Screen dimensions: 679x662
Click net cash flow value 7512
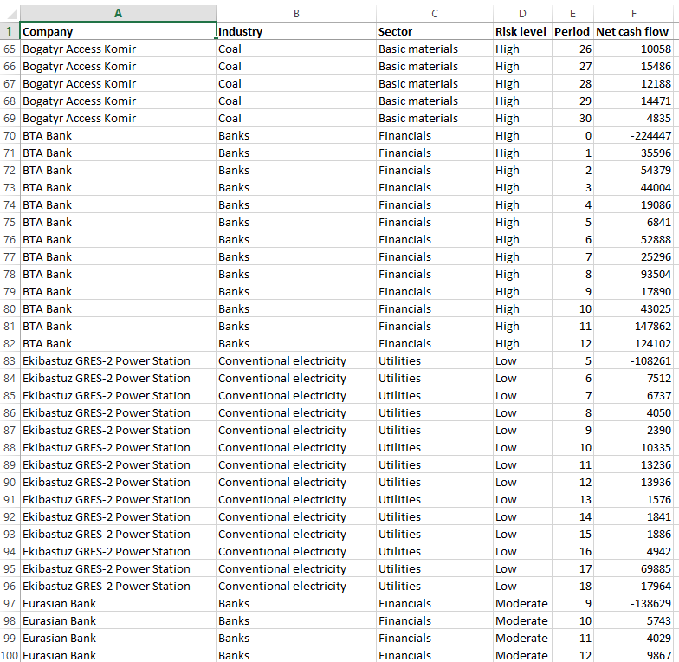pyautogui.click(x=634, y=378)
